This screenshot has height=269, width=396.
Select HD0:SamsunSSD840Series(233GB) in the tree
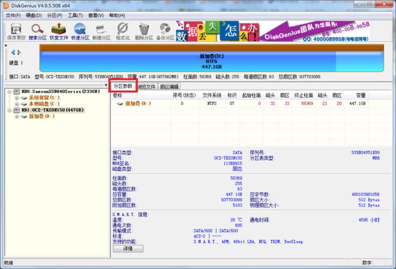(x=61, y=92)
